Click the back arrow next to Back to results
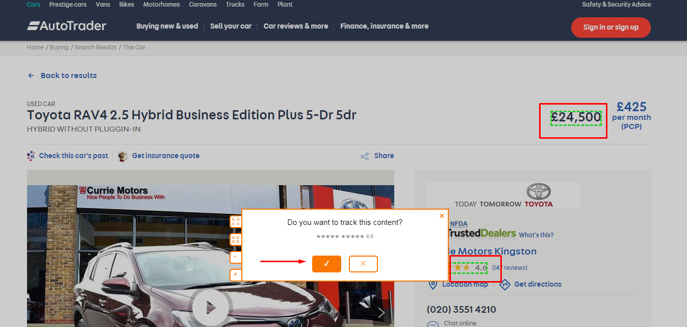The height and width of the screenshot is (327, 687). (31, 76)
